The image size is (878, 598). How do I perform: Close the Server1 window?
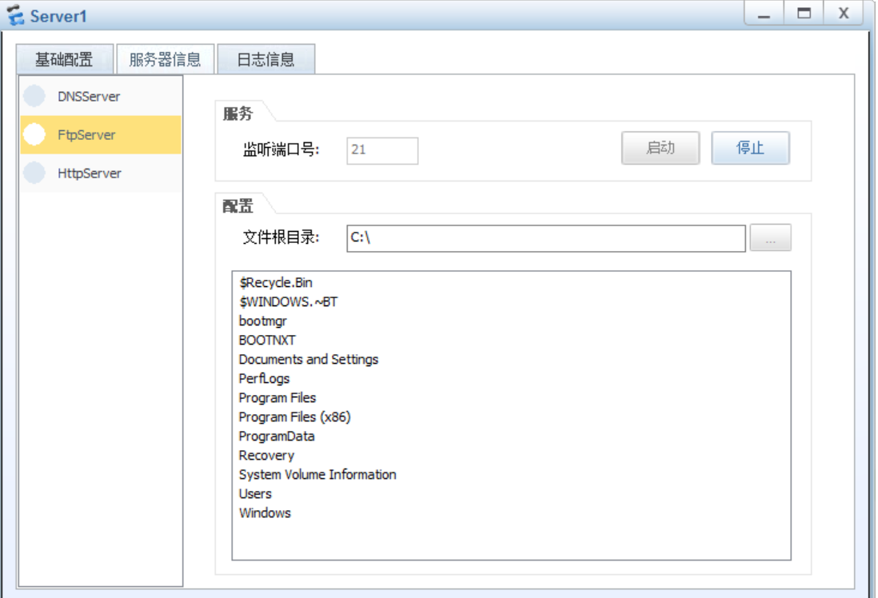pyautogui.click(x=844, y=14)
